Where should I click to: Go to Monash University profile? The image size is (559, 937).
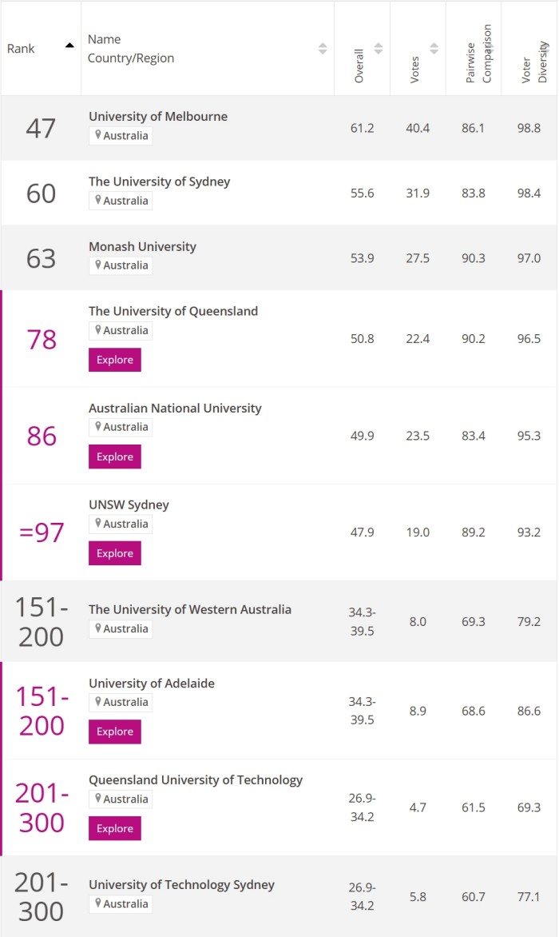pyautogui.click(x=142, y=246)
